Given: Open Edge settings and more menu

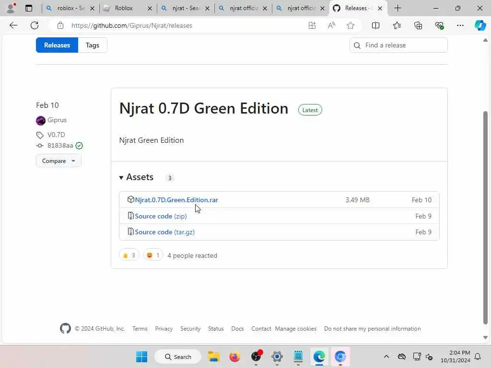Looking at the screenshot, I should (x=460, y=25).
